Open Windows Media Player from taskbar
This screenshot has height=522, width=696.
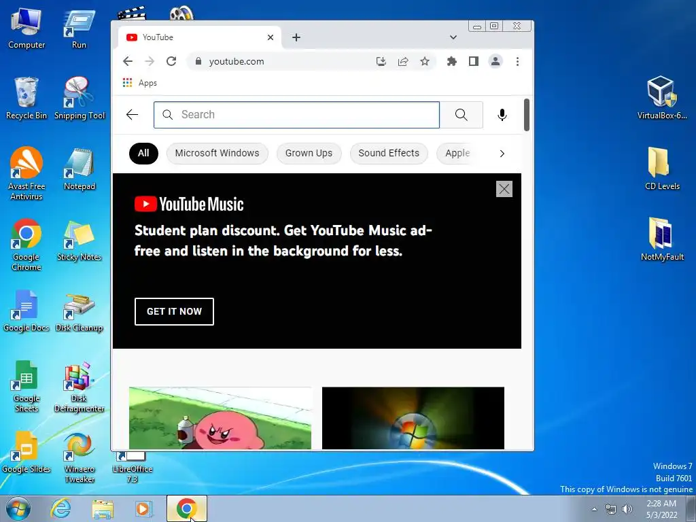click(x=143, y=508)
